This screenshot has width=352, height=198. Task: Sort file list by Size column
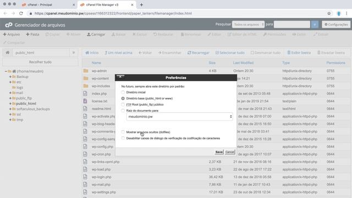pos(212,63)
